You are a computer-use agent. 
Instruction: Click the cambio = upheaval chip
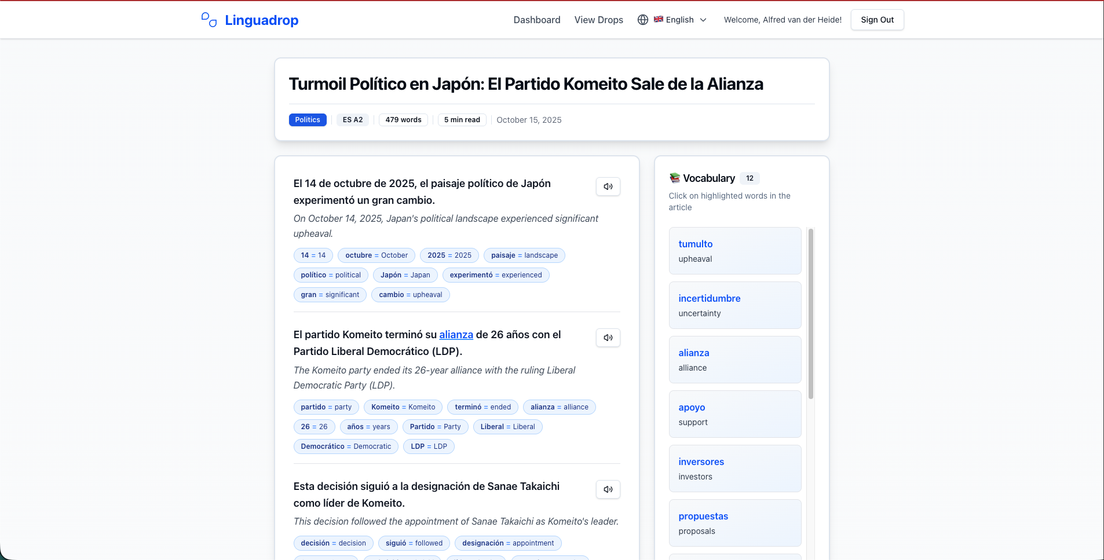click(x=411, y=295)
